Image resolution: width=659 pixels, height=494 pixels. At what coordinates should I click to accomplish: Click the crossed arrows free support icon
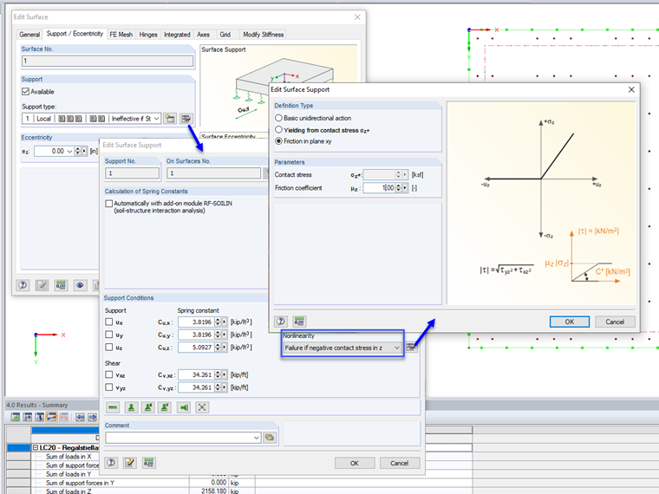click(x=202, y=407)
